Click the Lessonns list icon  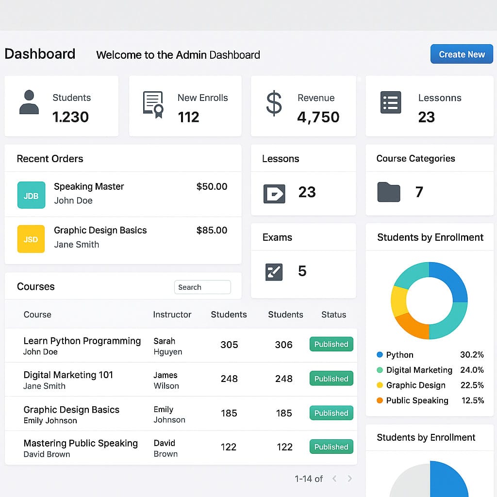pos(391,102)
